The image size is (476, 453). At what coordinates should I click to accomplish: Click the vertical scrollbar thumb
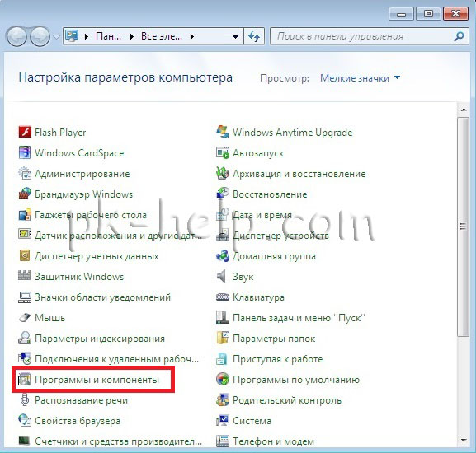tap(464, 226)
